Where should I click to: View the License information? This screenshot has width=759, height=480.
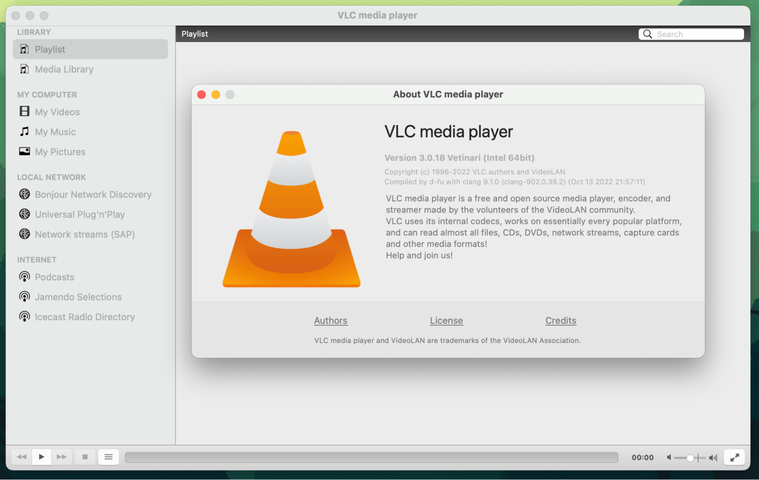446,321
